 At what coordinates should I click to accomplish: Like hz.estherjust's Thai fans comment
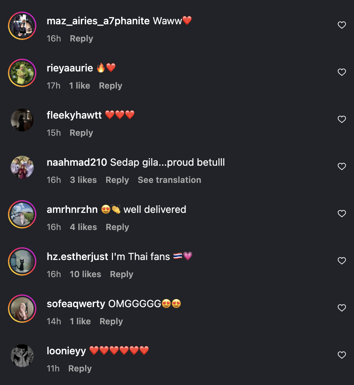tap(342, 260)
